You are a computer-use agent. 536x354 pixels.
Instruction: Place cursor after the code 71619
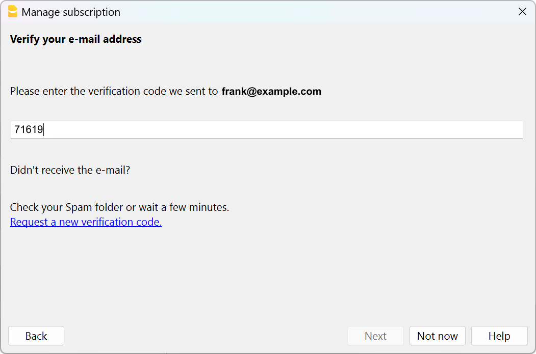click(x=44, y=130)
